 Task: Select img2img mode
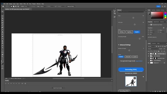pyautogui.click(x=129, y=32)
